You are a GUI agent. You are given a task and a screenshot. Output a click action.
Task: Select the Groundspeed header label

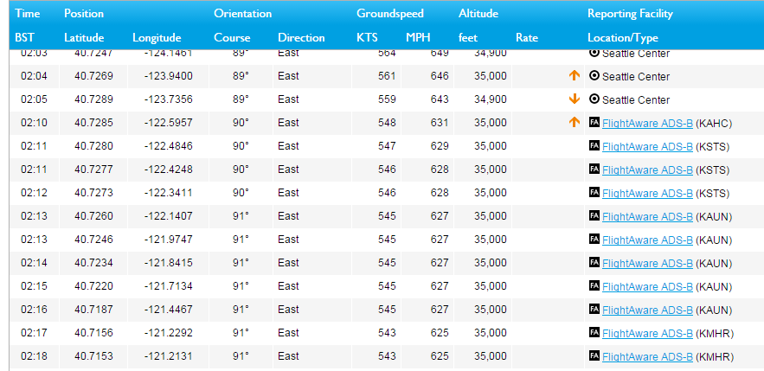(389, 14)
